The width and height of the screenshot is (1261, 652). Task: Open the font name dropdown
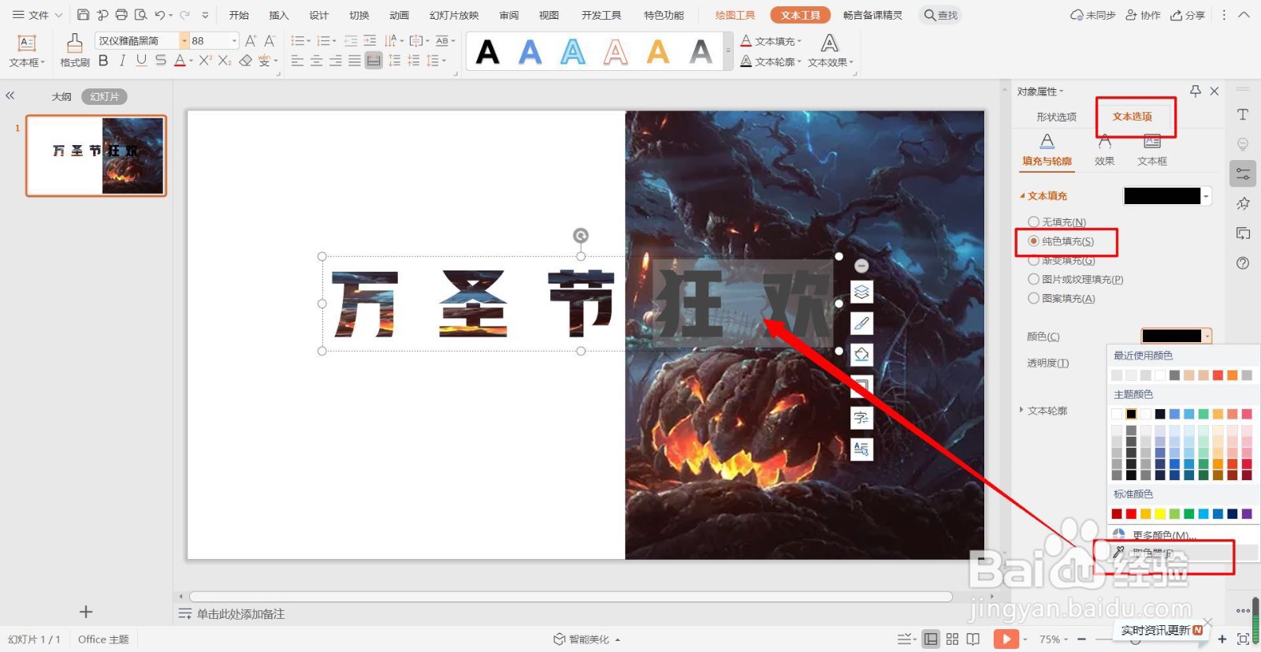click(184, 41)
